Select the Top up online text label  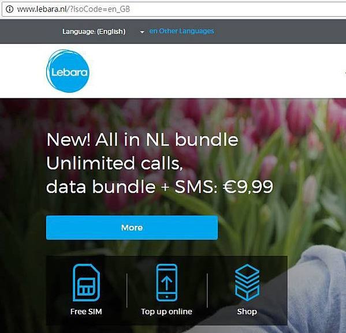(166, 312)
